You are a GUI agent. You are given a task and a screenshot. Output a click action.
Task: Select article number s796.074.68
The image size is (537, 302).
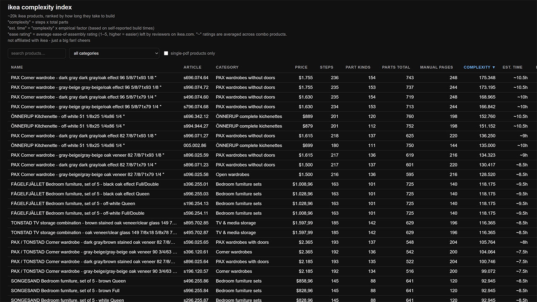[x=196, y=107]
